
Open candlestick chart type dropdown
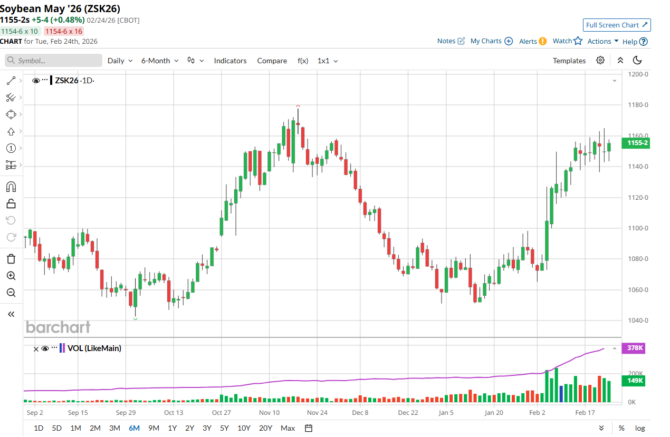195,61
